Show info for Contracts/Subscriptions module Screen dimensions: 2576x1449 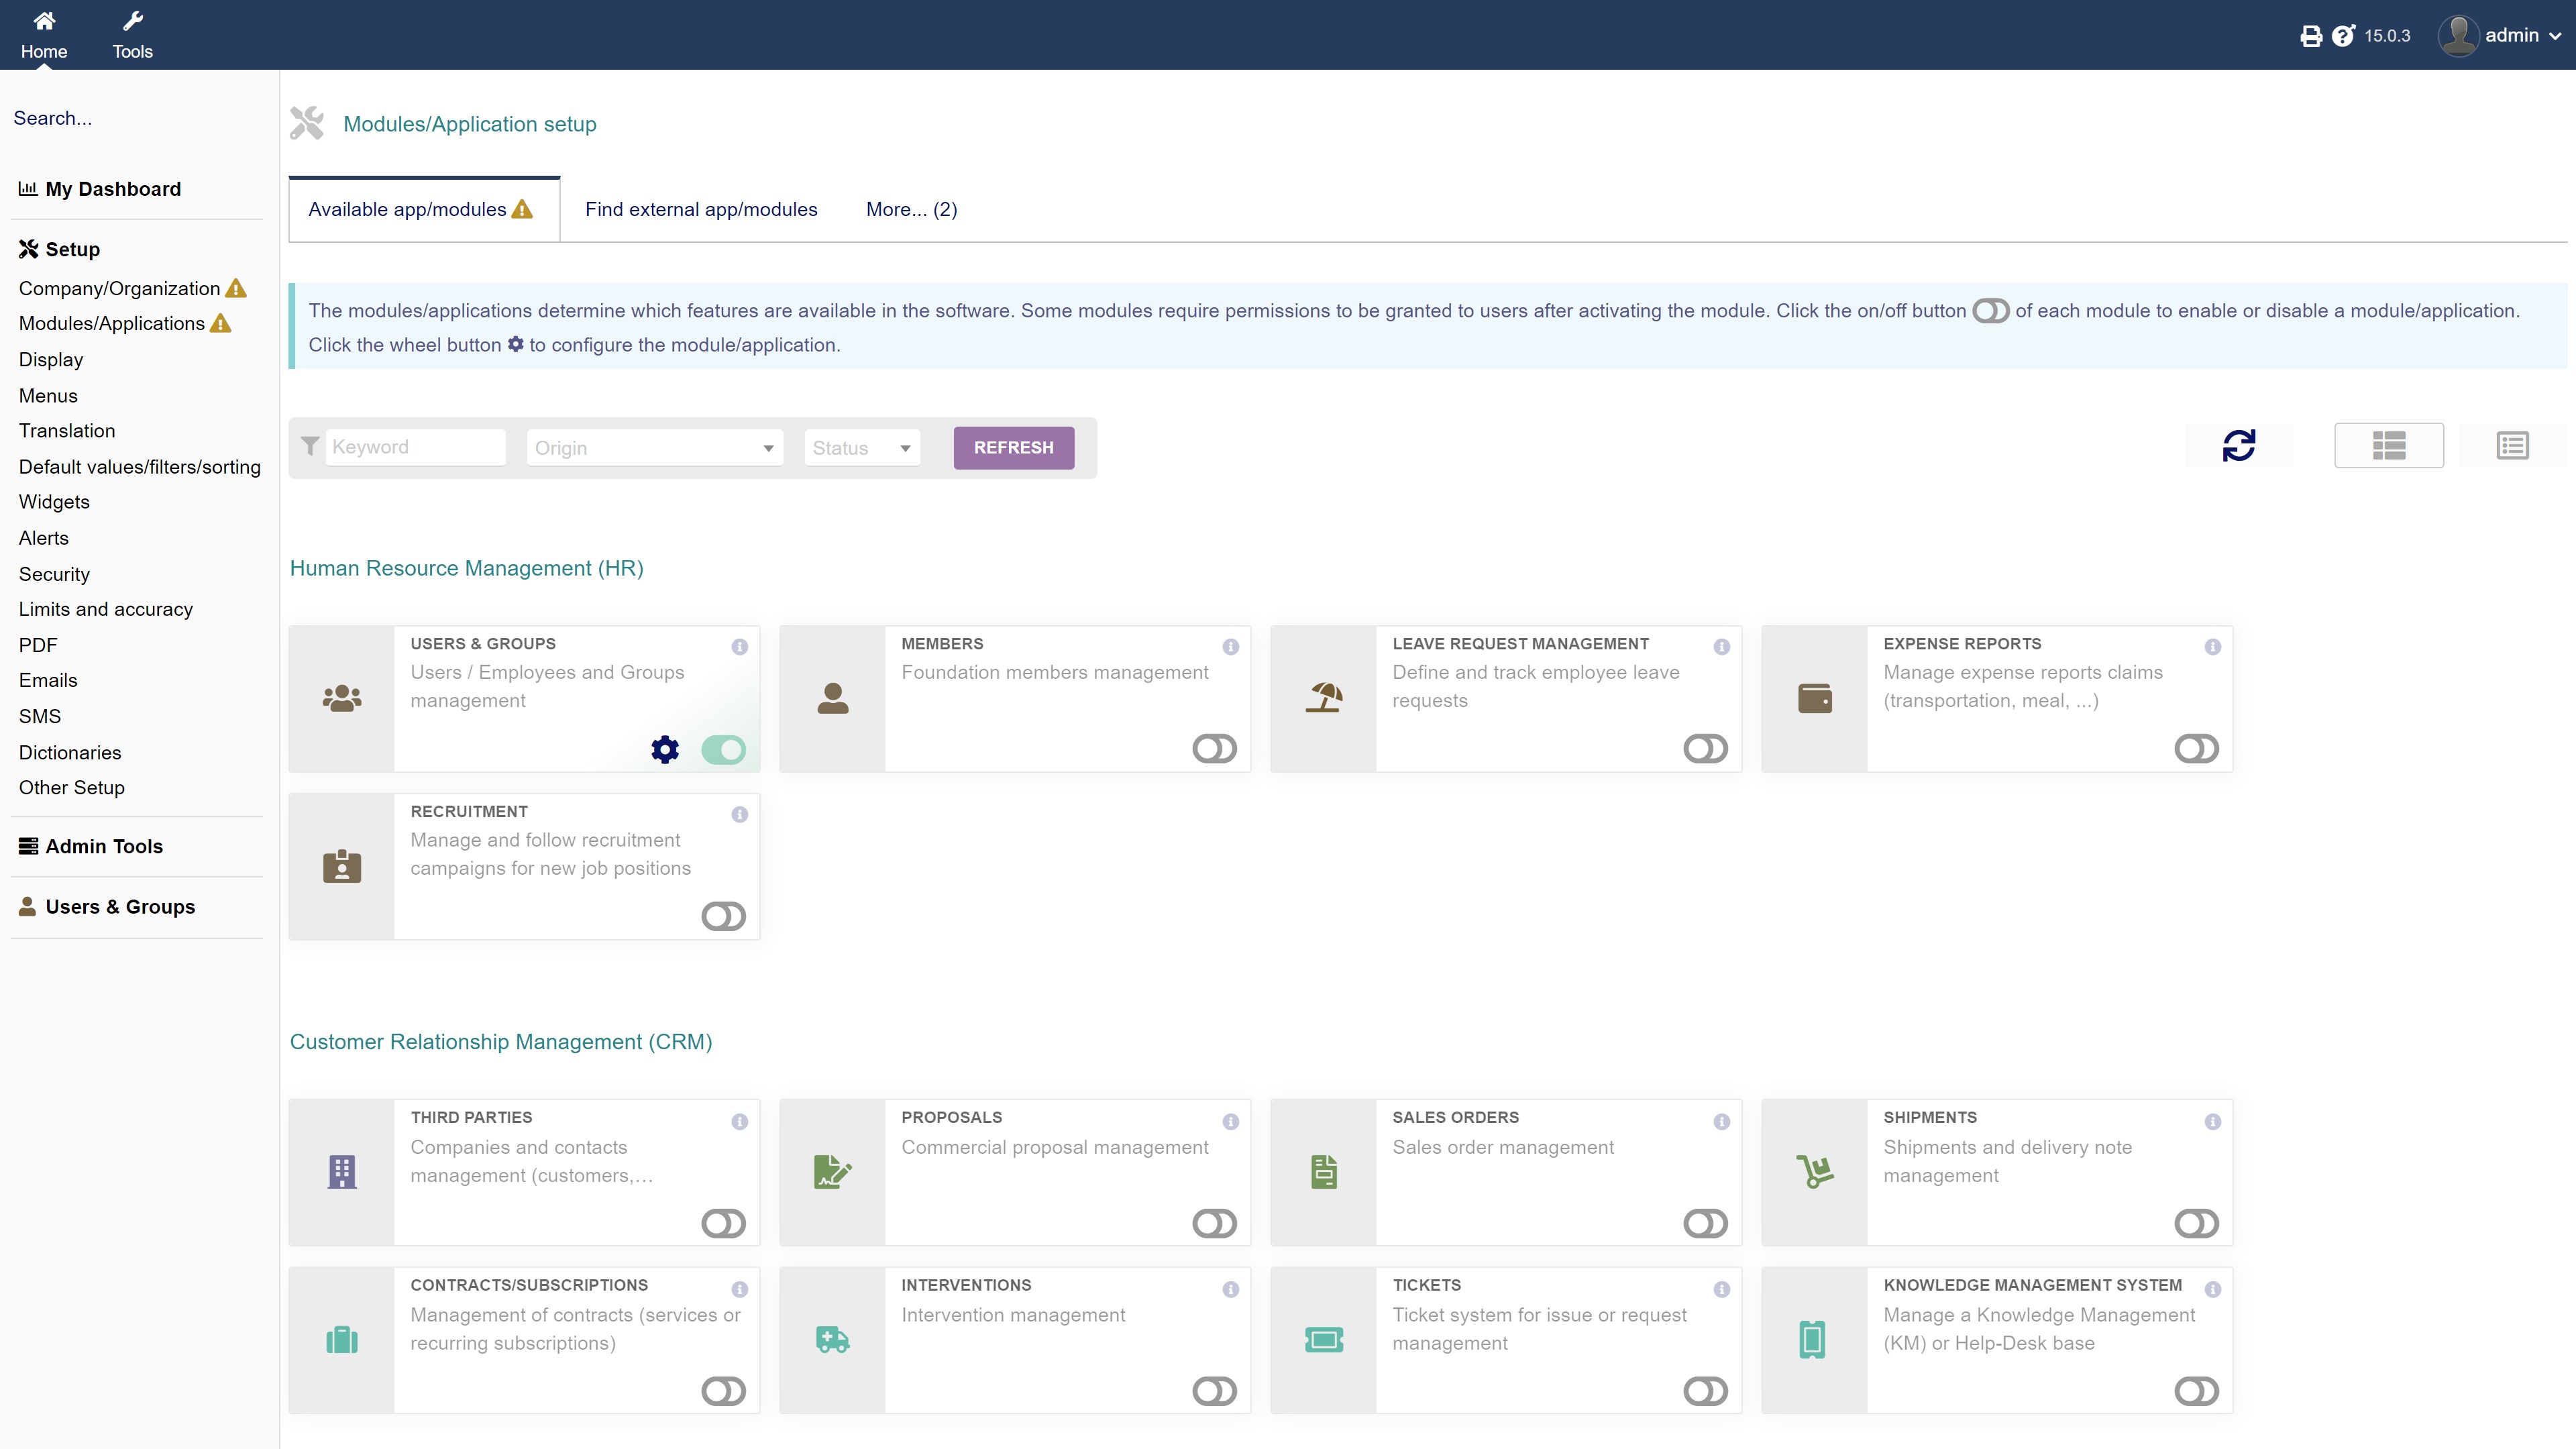click(740, 1290)
